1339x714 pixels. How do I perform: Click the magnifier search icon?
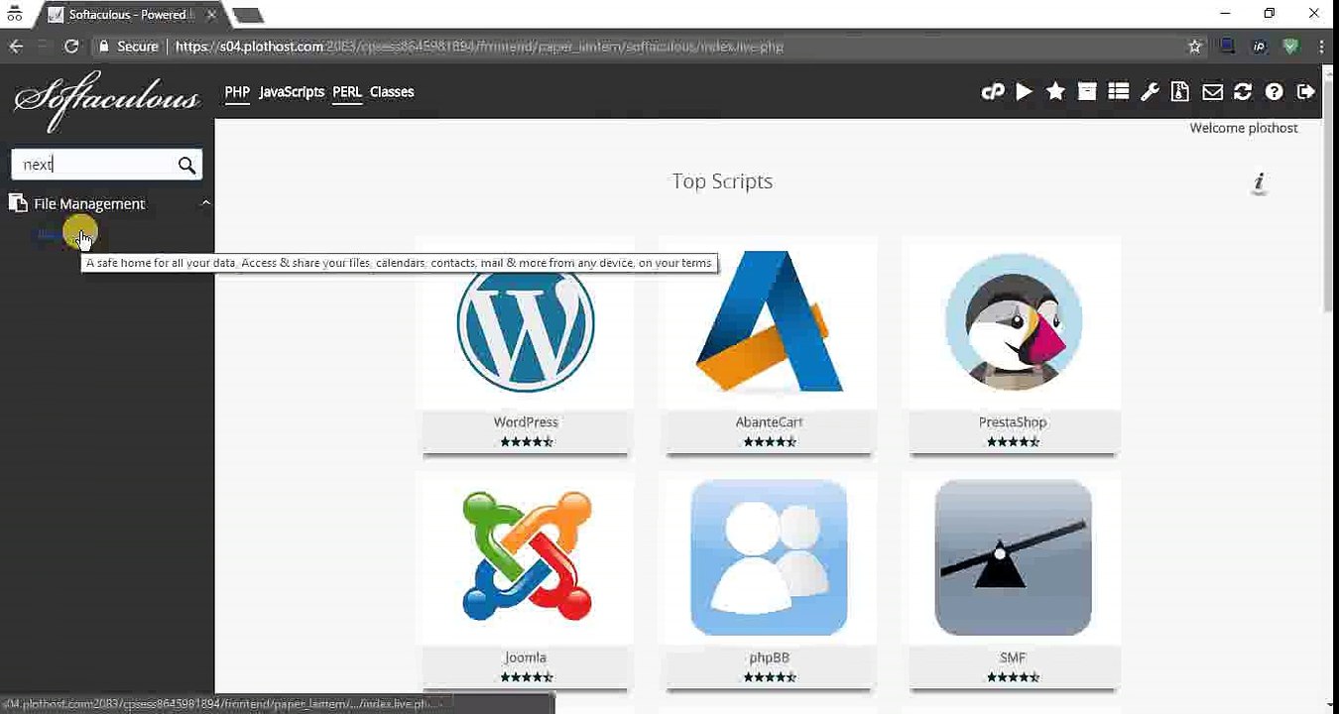[186, 165]
